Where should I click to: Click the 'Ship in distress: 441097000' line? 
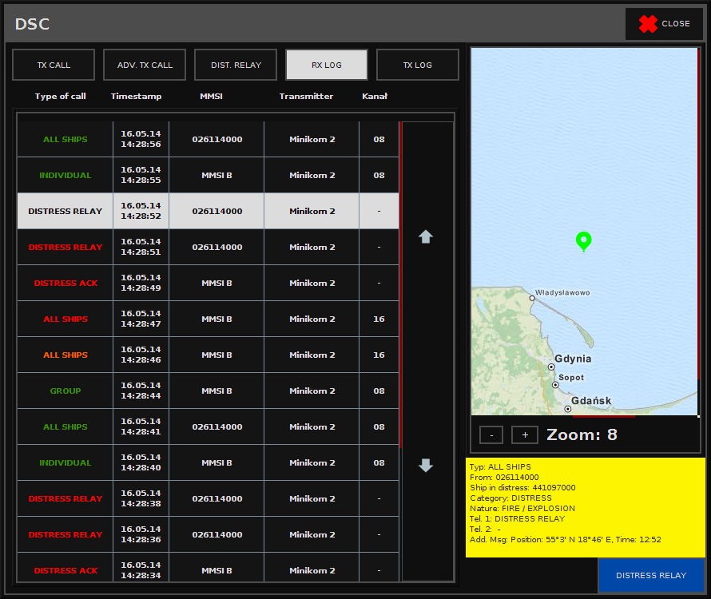pyautogui.click(x=522, y=487)
